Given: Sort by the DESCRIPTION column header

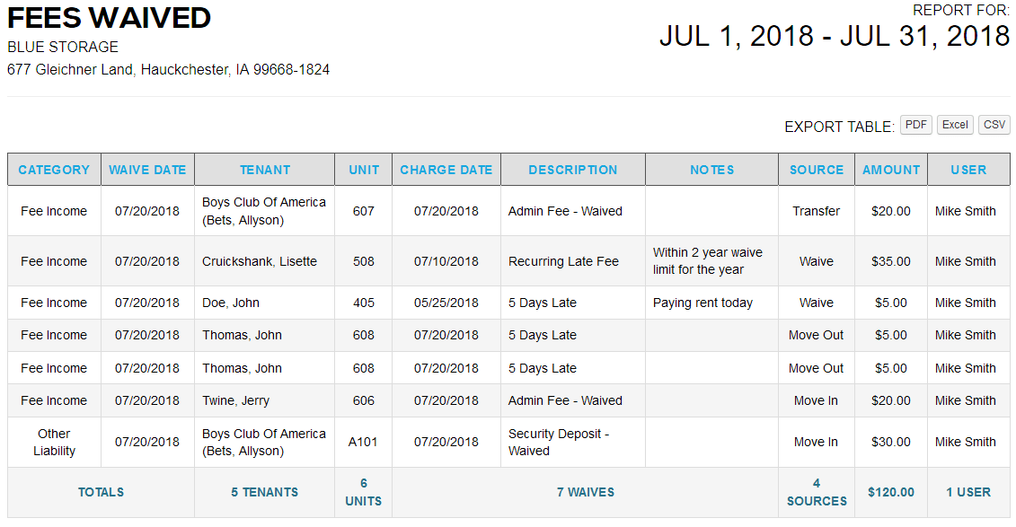Looking at the screenshot, I should [x=572, y=169].
